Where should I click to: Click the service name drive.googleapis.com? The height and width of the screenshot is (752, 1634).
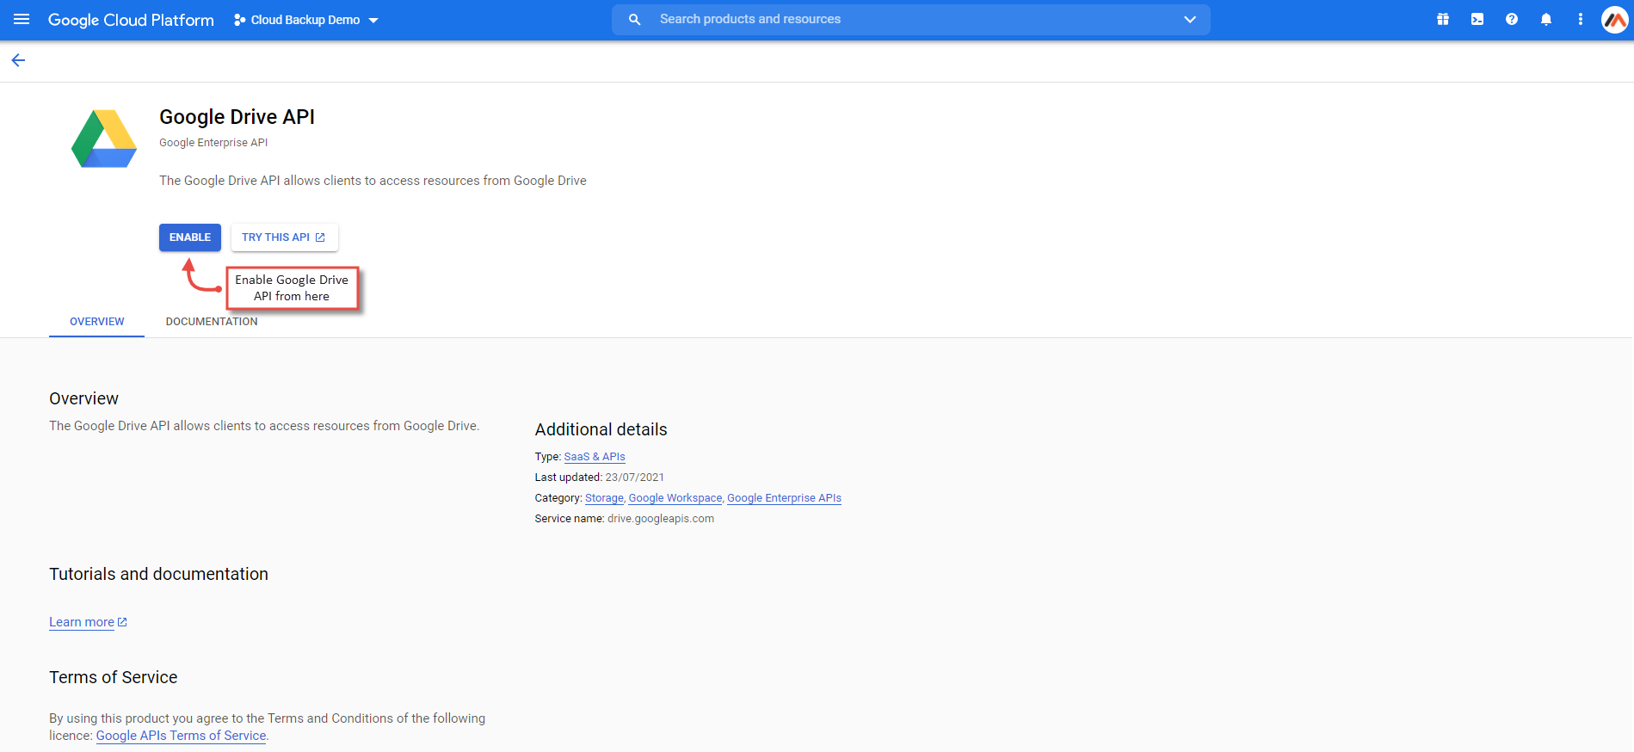[661, 519]
